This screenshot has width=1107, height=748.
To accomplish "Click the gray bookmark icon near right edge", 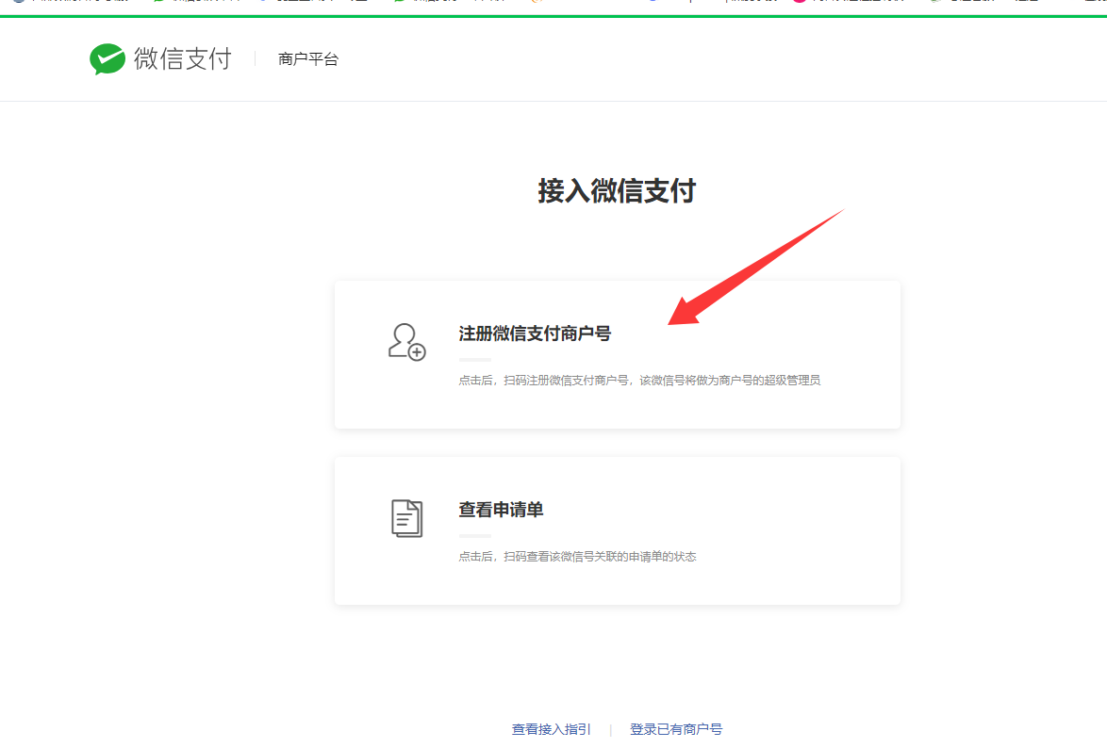I will pyautogui.click(x=935, y=3).
